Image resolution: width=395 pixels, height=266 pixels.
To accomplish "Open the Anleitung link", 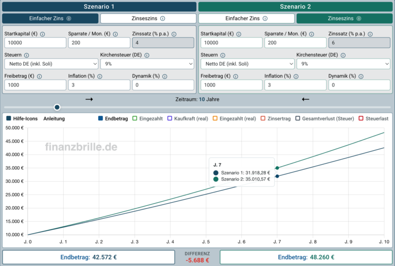I will pyautogui.click(x=54, y=119).
